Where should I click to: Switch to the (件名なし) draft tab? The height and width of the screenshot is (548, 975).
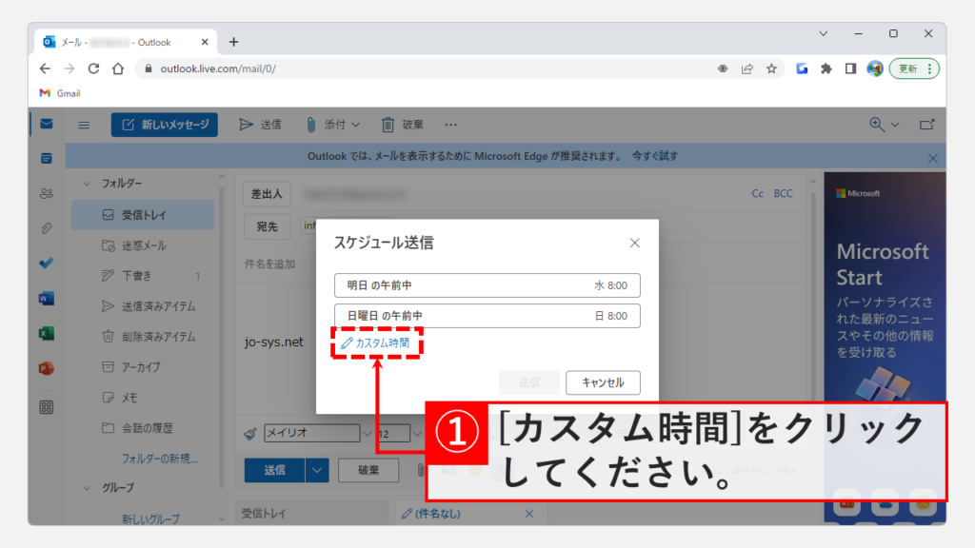(457, 514)
